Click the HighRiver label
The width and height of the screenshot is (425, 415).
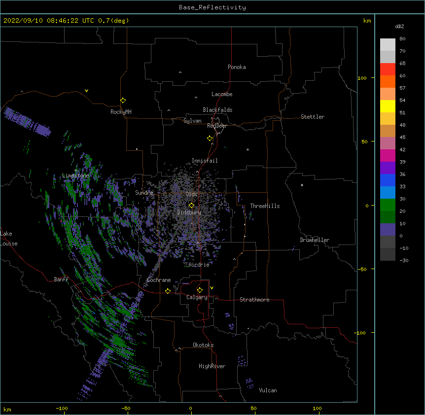tap(212, 366)
